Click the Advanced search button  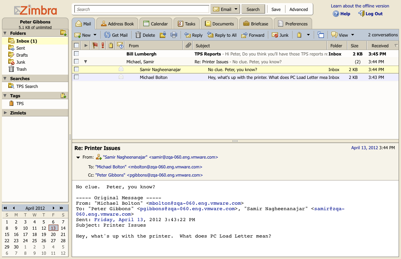[x=298, y=9]
